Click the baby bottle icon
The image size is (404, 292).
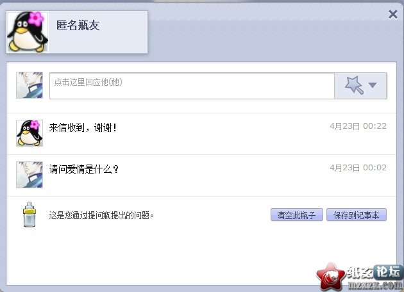click(x=29, y=215)
